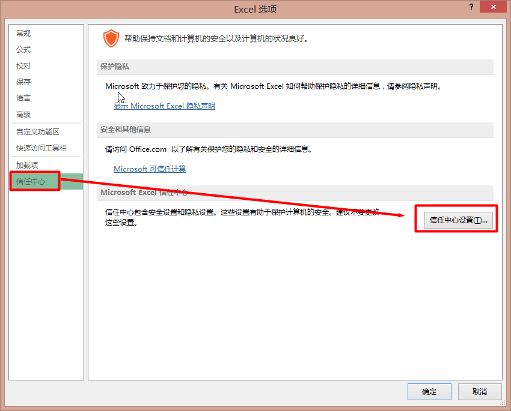The width and height of the screenshot is (511, 411).
Task: Click the resize grip at dialog corner
Action: pos(503,403)
